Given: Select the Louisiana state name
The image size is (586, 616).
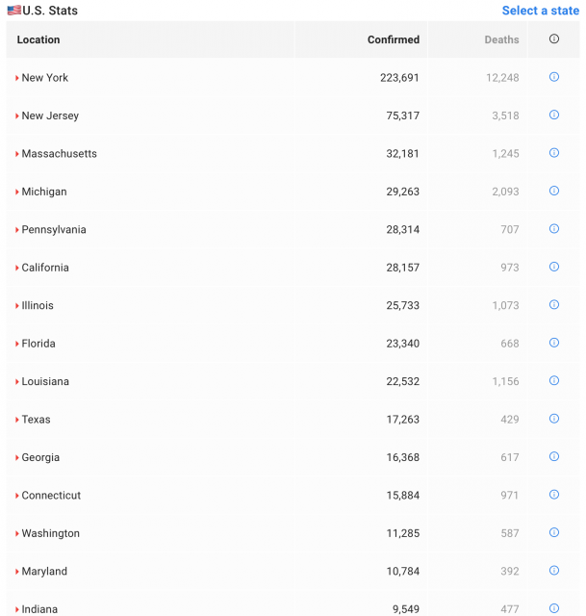Looking at the screenshot, I should [45, 381].
